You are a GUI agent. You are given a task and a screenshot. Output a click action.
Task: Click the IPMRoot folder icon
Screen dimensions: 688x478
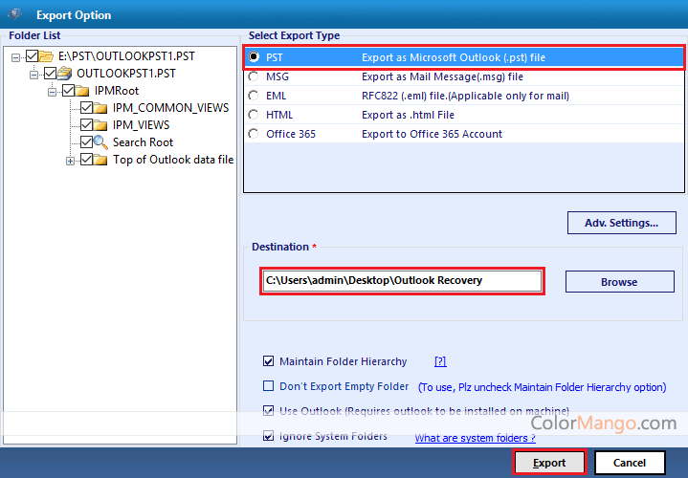click(x=82, y=91)
